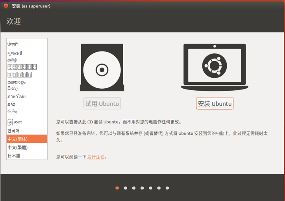
Task: Select தமிழ் in the language list
Action: (27, 60)
